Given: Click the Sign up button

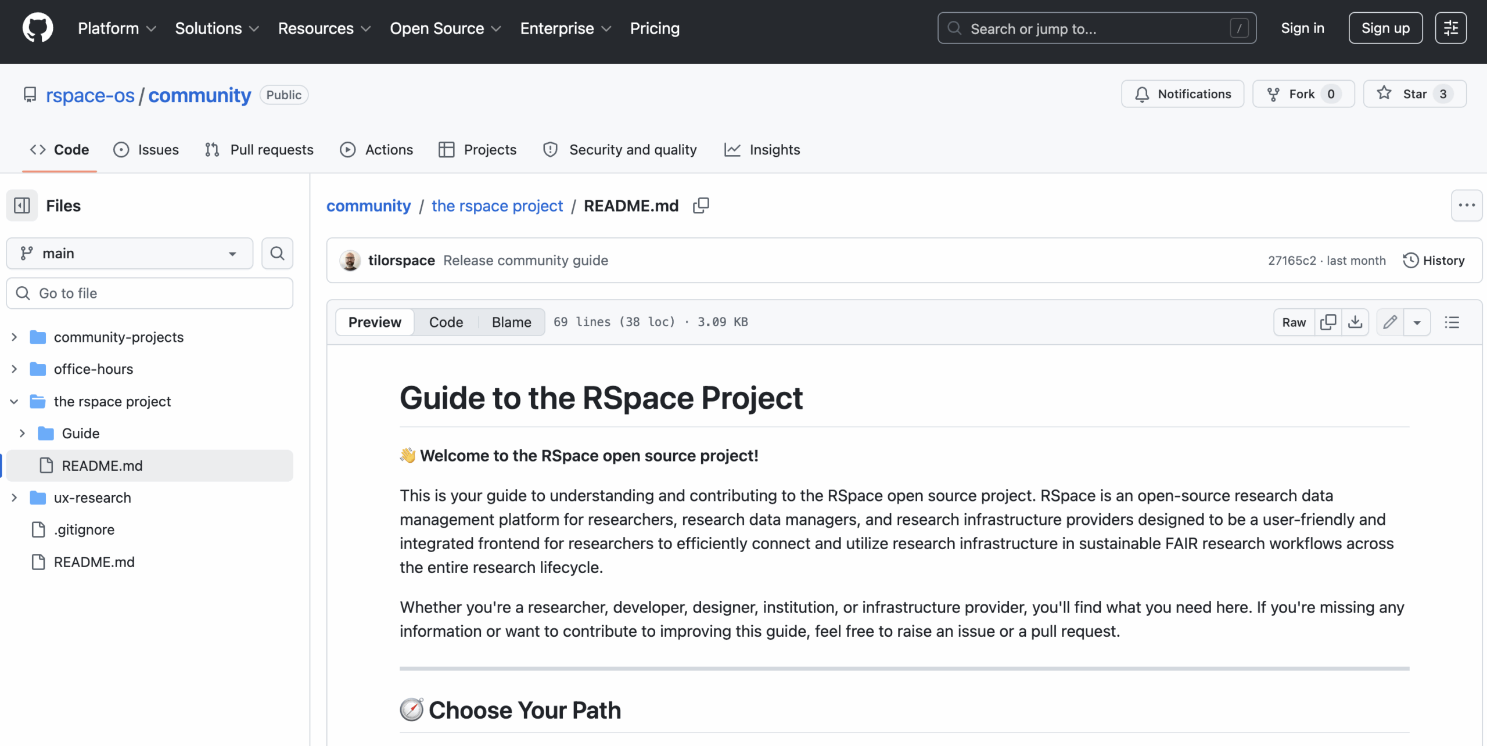Looking at the screenshot, I should (x=1385, y=28).
